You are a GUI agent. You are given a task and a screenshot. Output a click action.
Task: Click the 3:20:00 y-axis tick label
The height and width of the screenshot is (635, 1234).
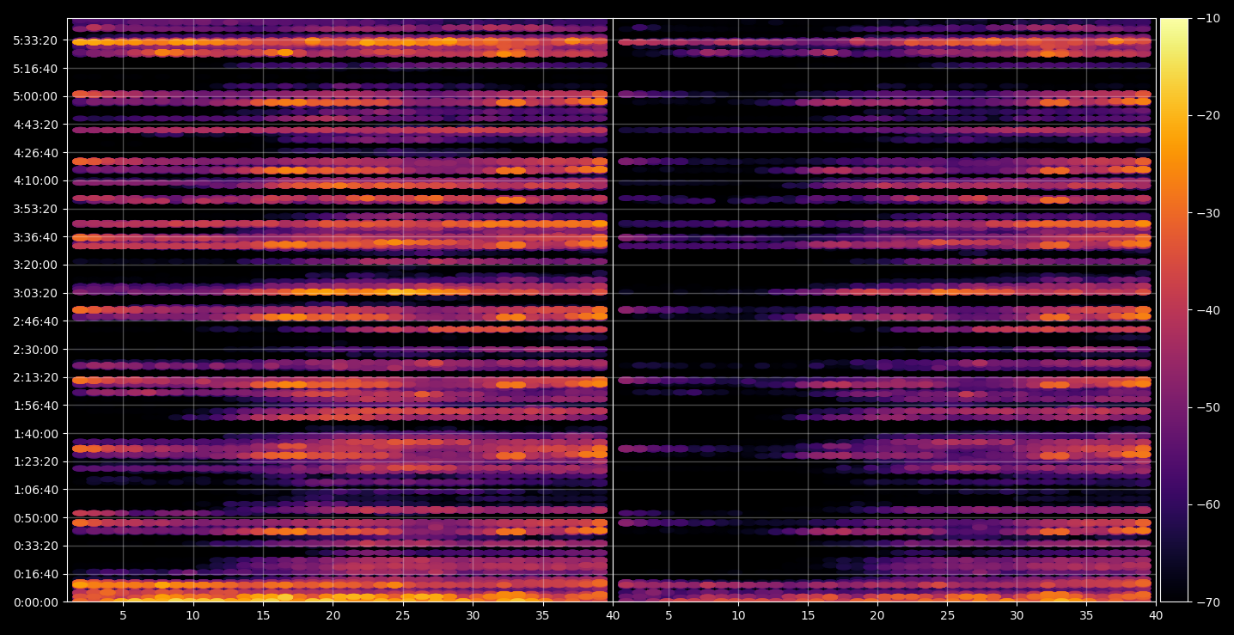37,265
